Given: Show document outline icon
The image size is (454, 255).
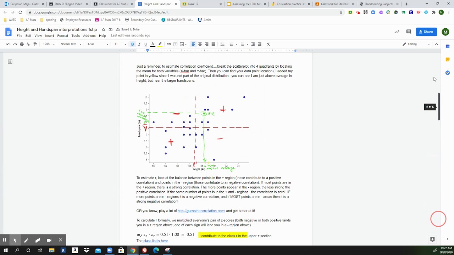Looking at the screenshot, I should (10, 62).
